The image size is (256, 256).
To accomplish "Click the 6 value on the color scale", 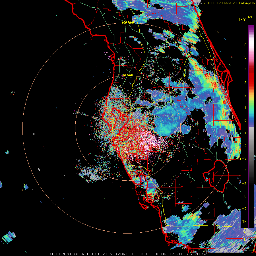I will pyautogui.click(x=245, y=45).
